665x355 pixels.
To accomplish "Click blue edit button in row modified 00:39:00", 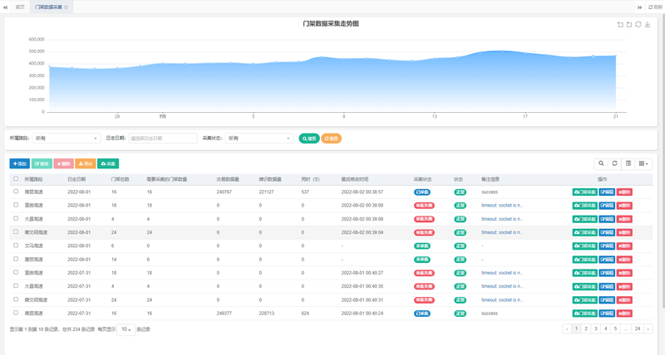I will [607, 206].
